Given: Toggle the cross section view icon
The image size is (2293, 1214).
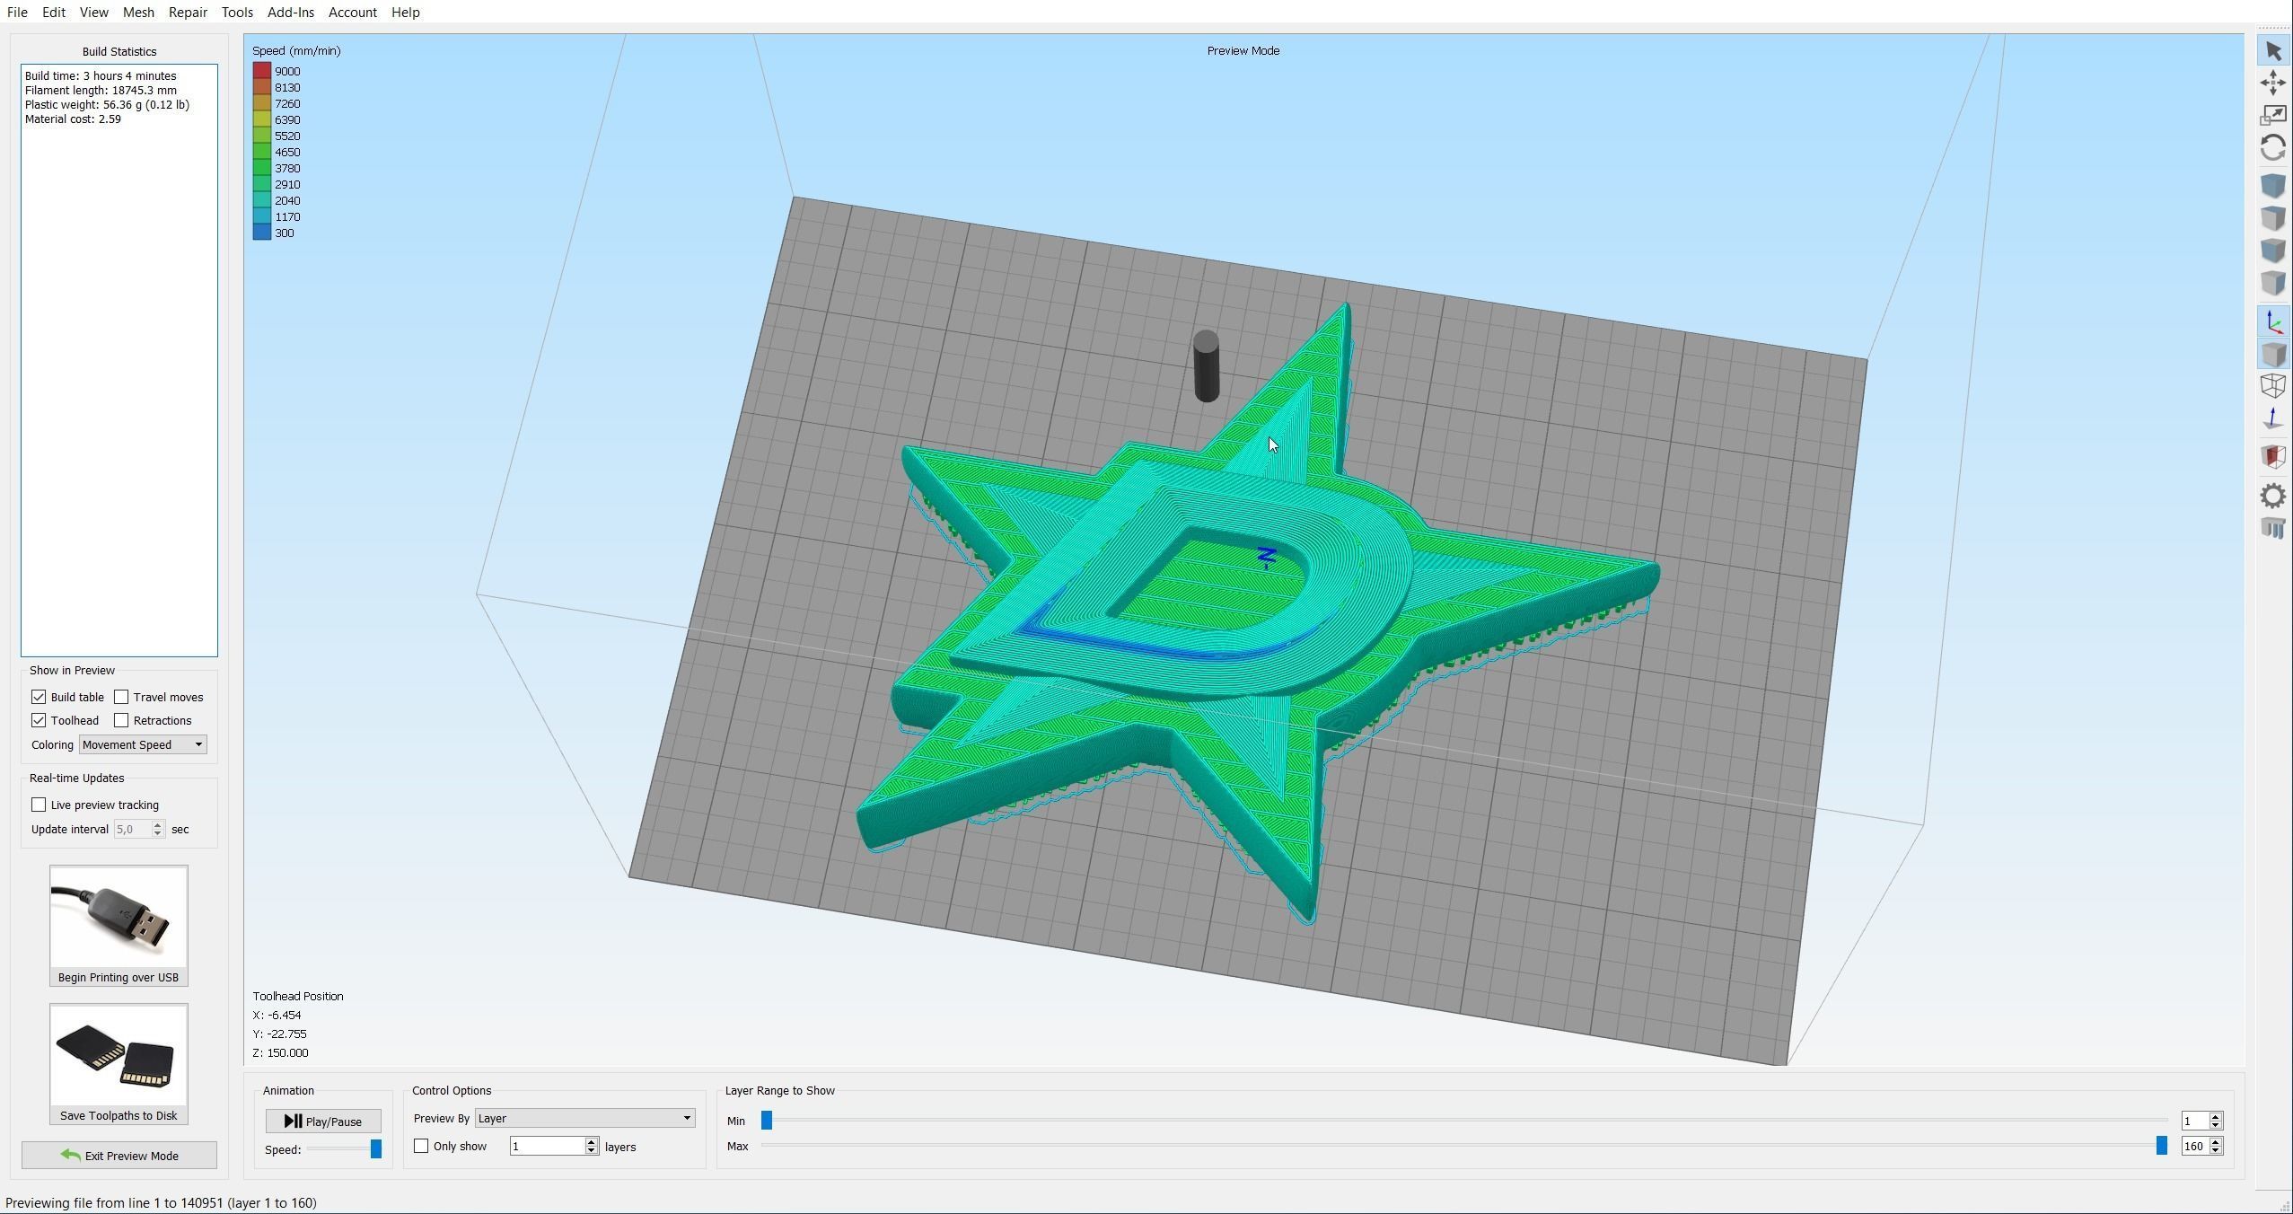Looking at the screenshot, I should tap(2272, 456).
